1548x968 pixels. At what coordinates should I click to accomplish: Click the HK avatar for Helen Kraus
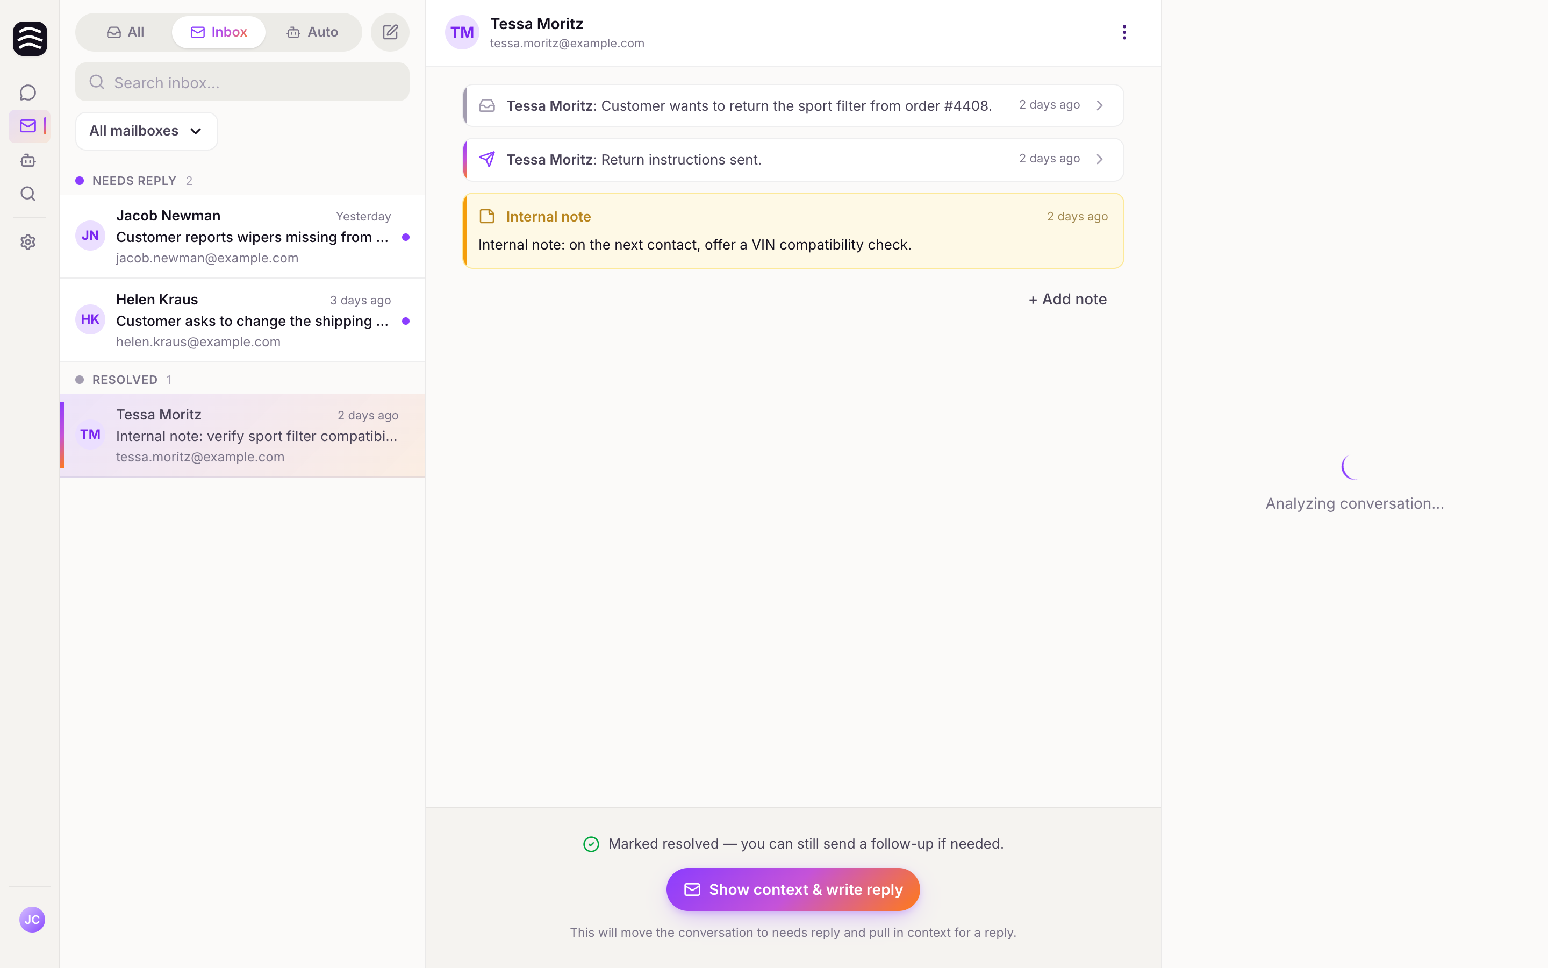coord(90,319)
